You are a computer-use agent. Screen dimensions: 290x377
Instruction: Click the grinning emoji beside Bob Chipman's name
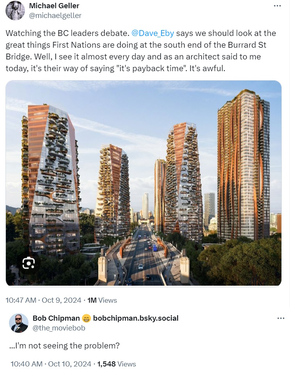click(86, 318)
